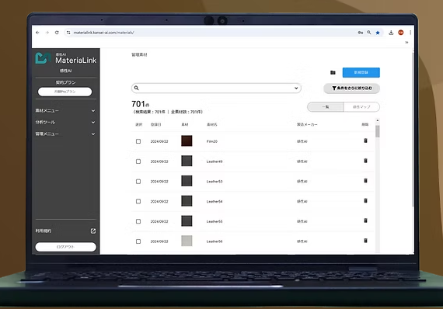
Task: Click the ログアウト button
Action: (65, 247)
